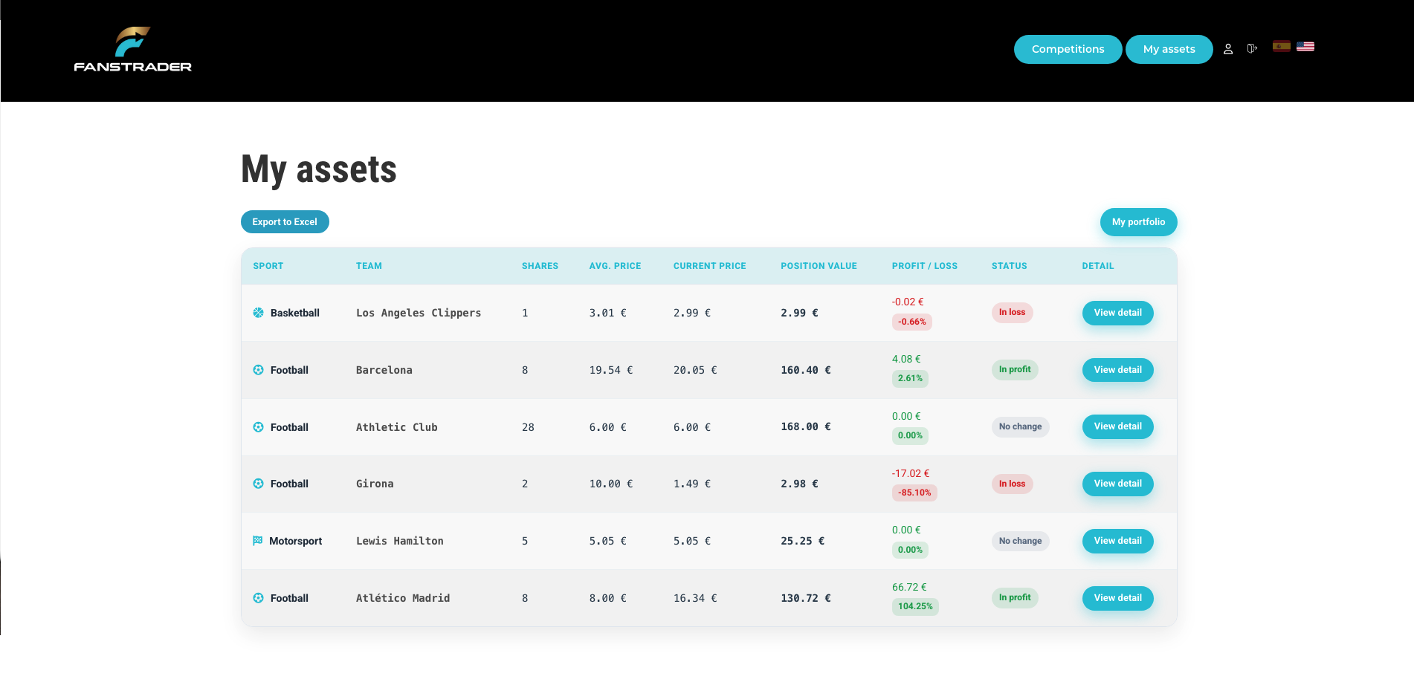Click the football icon in the Atlético Madrid row
This screenshot has width=1414, height=682.
pos(258,598)
